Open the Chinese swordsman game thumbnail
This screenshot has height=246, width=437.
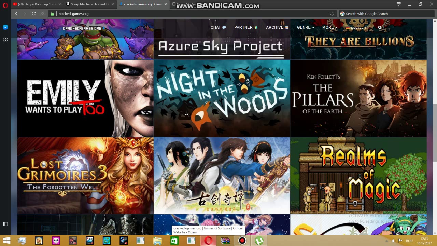[x=222, y=175]
